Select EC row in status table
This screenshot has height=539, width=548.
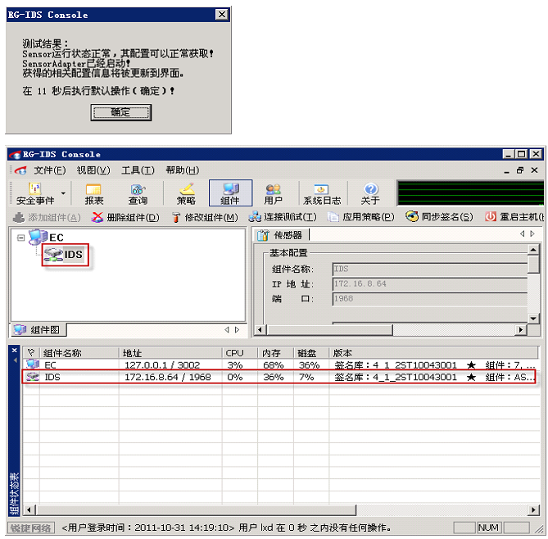coord(279,365)
